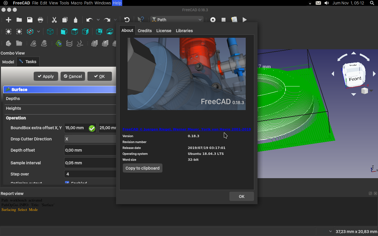The height and width of the screenshot is (236, 378).
Task: Open draw style dropdown arrow
Action: (38, 32)
